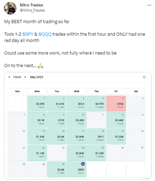Click the TODAY button

coord(17,77)
